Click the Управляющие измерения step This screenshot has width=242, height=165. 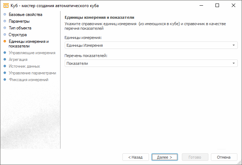pyautogui.click(x=32, y=53)
